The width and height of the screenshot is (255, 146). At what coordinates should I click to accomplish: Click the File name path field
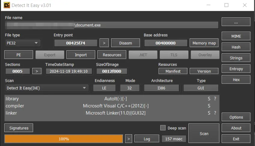(112, 25)
